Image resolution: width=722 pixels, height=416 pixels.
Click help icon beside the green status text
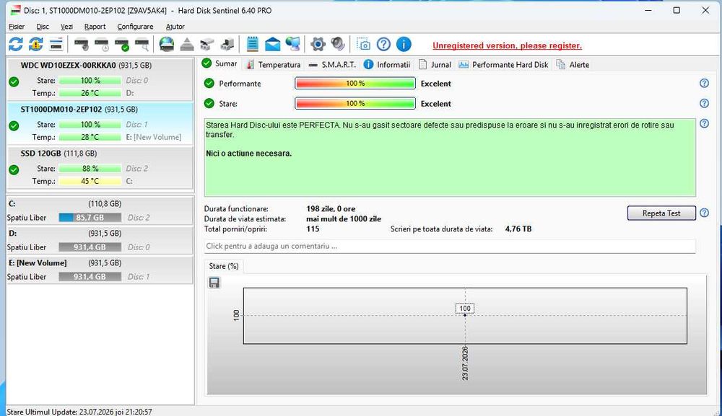pos(704,123)
